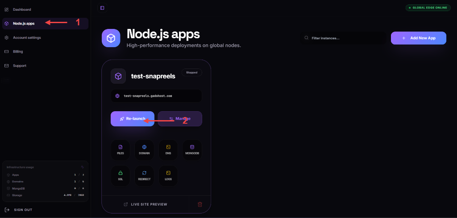The height and width of the screenshot is (218, 457).
Task: Open the DNS tile
Action: 168,150
